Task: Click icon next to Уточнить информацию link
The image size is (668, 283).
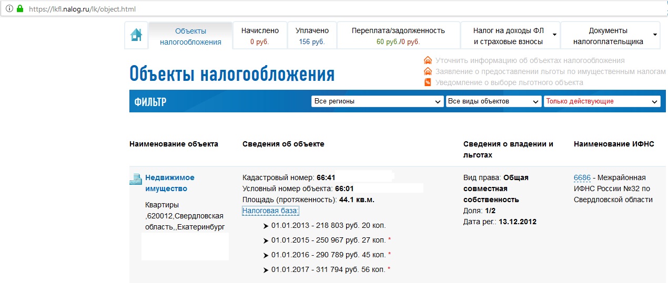Action: pyautogui.click(x=428, y=60)
